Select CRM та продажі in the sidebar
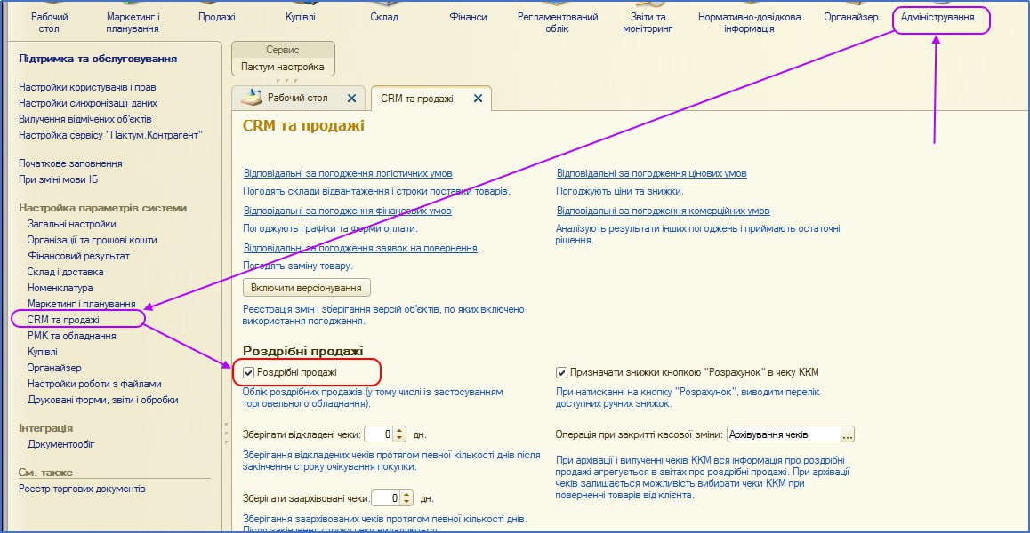 (x=63, y=320)
